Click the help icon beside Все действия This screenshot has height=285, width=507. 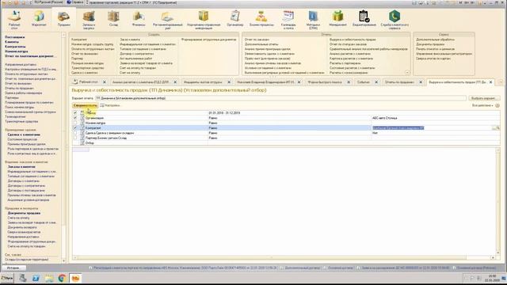pyautogui.click(x=497, y=105)
